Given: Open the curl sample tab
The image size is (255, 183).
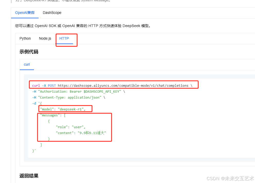Looking at the screenshot, I should tap(27, 64).
